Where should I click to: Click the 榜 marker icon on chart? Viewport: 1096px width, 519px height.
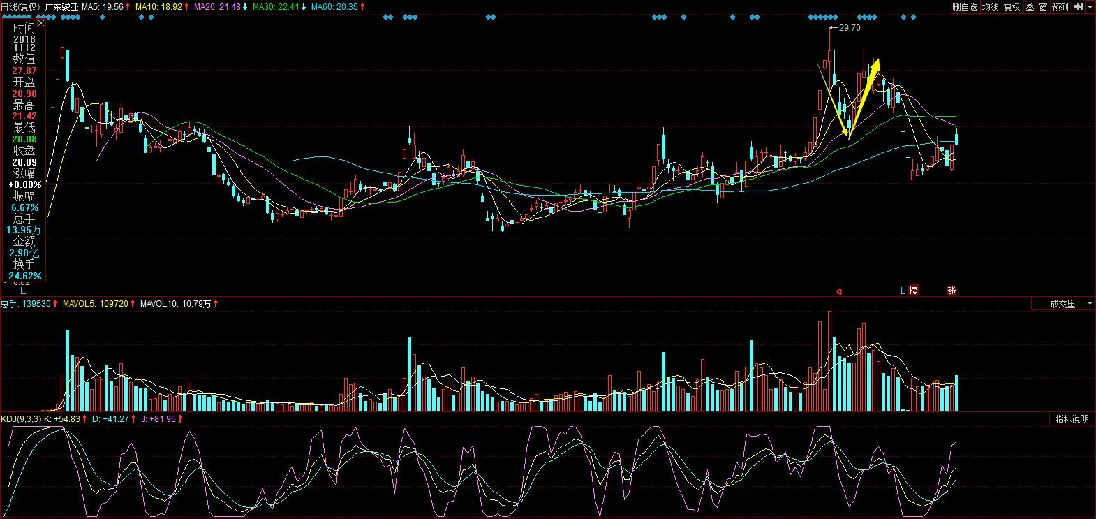[913, 291]
